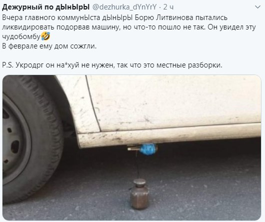Image resolution: width=265 pixels, height=222 pixels.
Task: Click the laughing emoji in tweet
Action: (45, 36)
